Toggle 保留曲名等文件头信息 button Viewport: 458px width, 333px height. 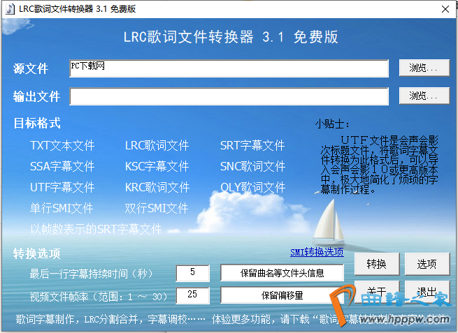pyautogui.click(x=282, y=273)
